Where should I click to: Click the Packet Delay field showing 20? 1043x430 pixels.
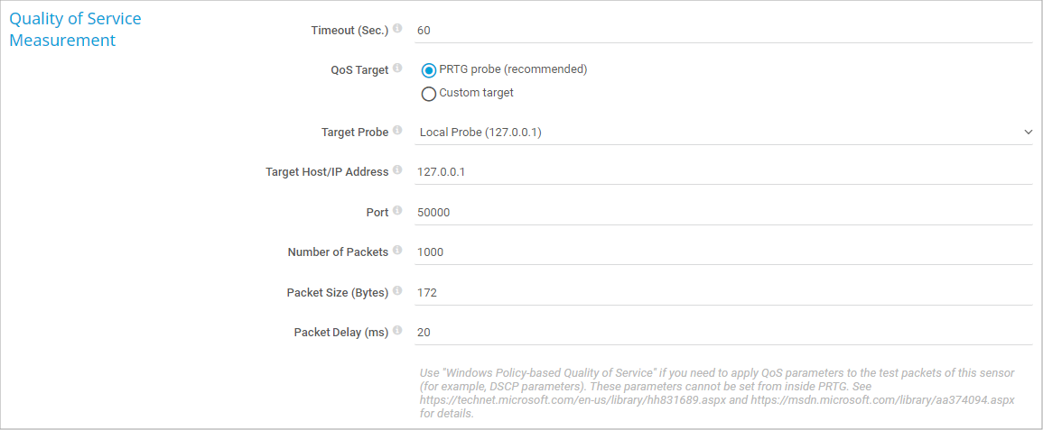click(722, 333)
